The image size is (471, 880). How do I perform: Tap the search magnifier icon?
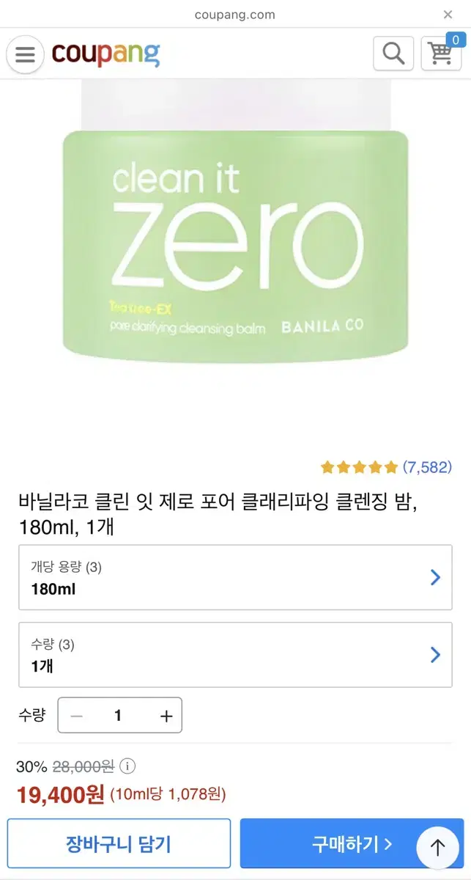[393, 54]
